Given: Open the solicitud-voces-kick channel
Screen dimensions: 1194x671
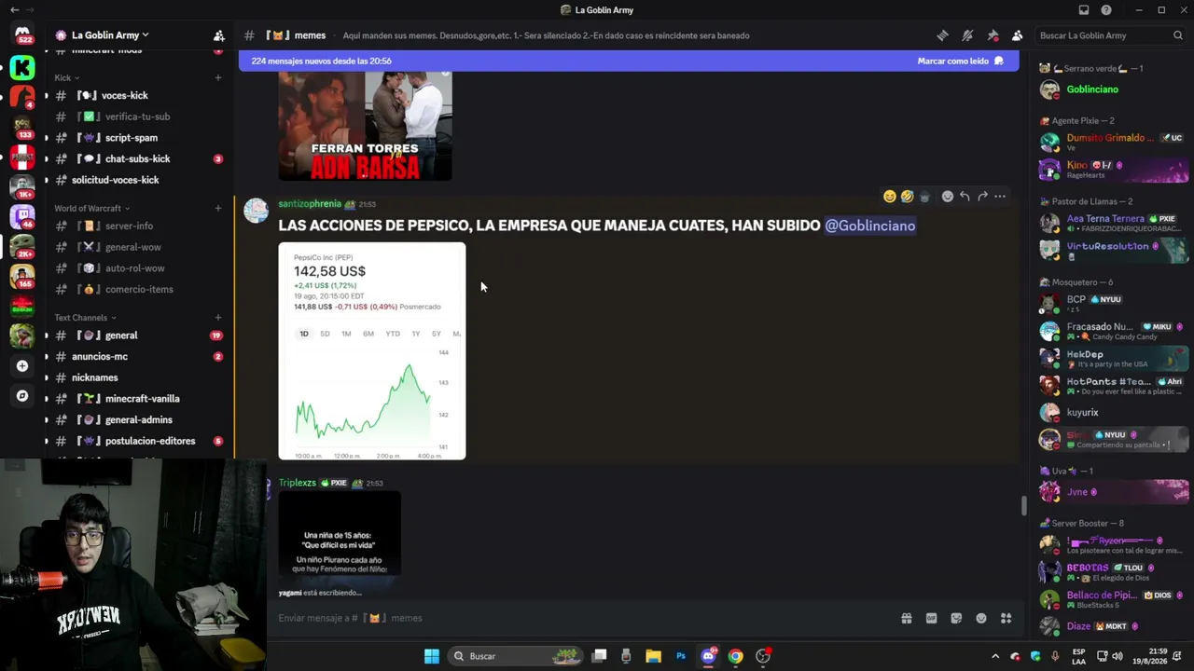Looking at the screenshot, I should (137, 180).
